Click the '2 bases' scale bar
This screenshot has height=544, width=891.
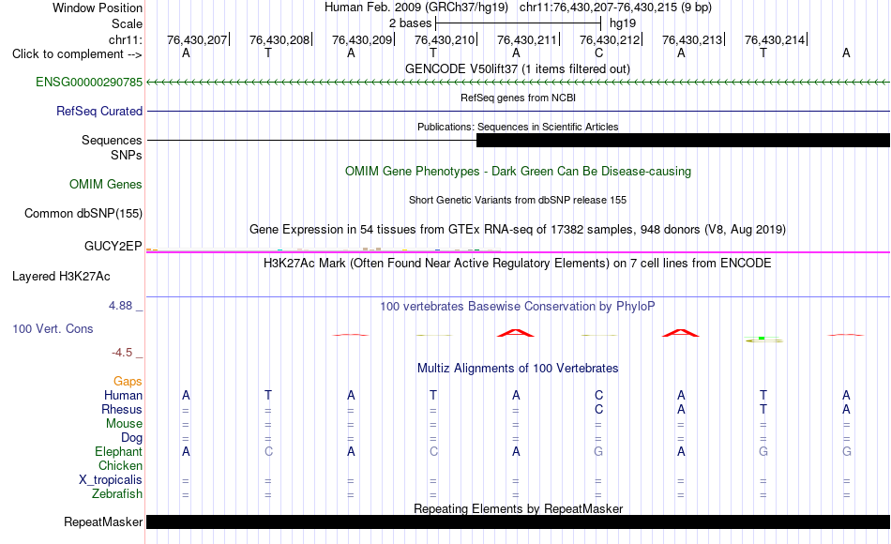(518, 23)
